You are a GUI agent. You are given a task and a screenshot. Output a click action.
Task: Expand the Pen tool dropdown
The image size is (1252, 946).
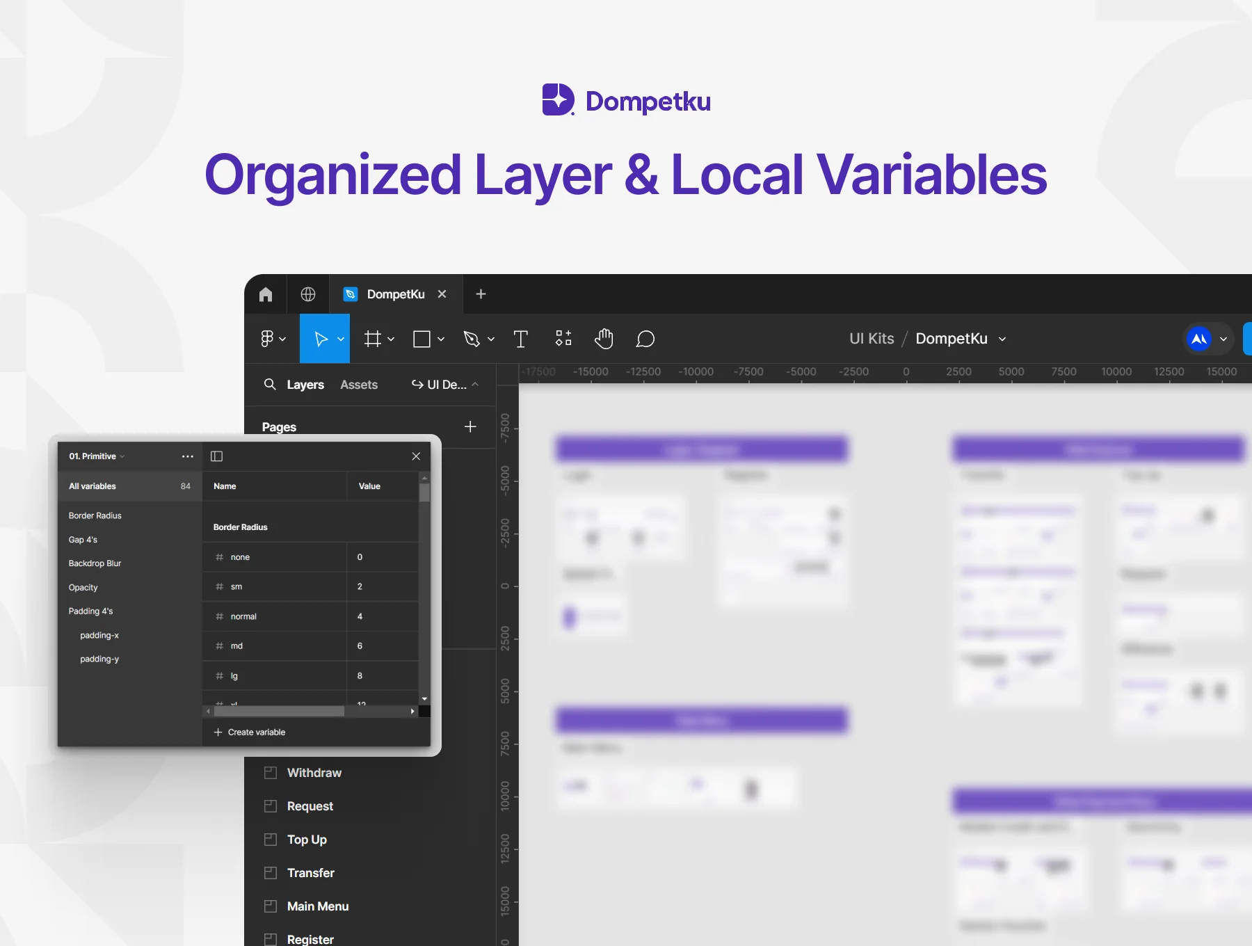491,339
